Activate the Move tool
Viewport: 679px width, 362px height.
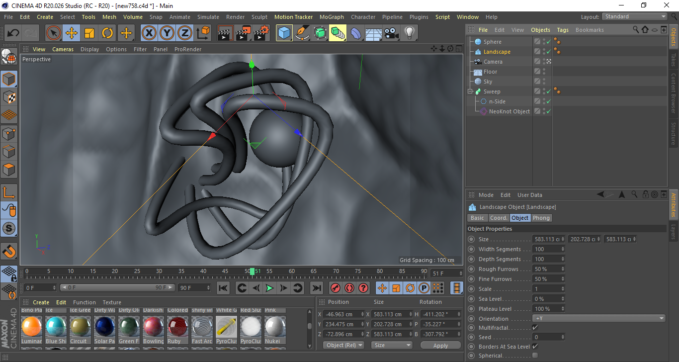(72, 33)
